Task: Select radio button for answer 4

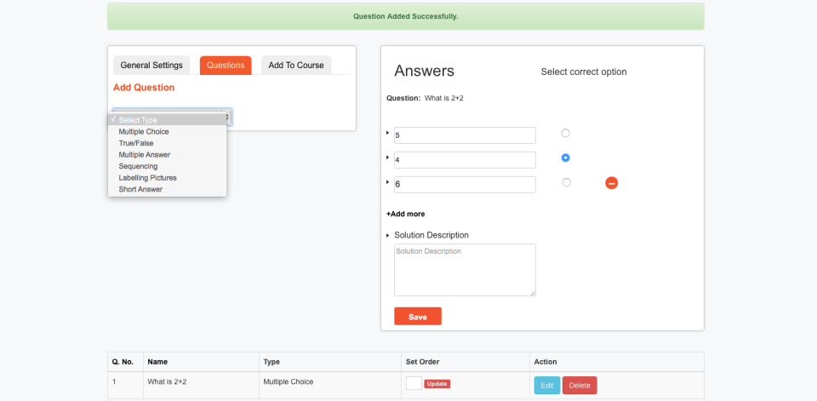Action: (565, 158)
